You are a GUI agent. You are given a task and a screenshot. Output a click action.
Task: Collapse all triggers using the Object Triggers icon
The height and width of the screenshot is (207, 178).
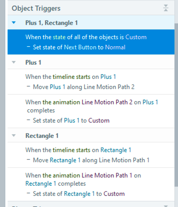point(166,8)
